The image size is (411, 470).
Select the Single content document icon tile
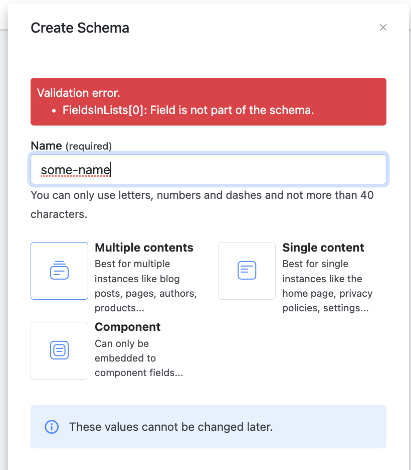[247, 271]
